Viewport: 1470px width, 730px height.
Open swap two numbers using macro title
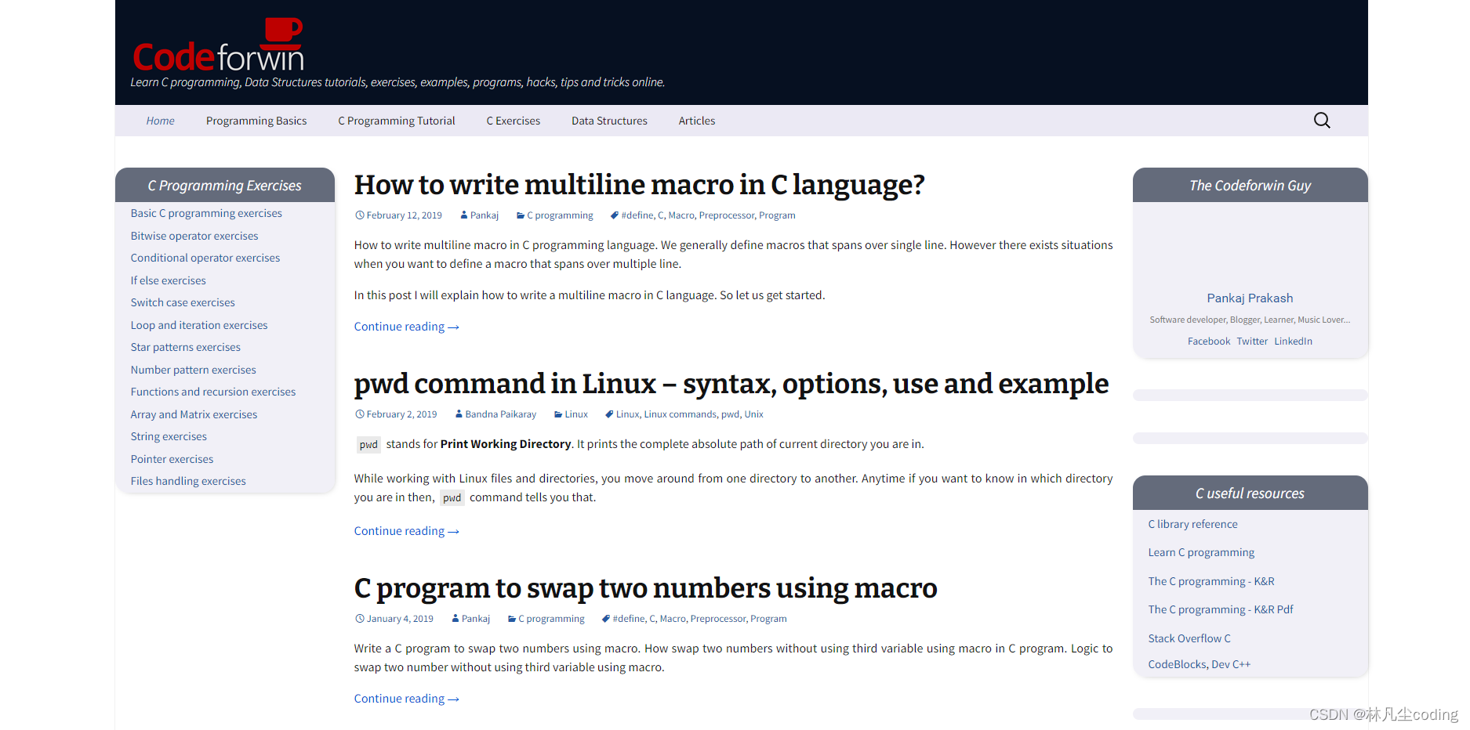coord(645,588)
